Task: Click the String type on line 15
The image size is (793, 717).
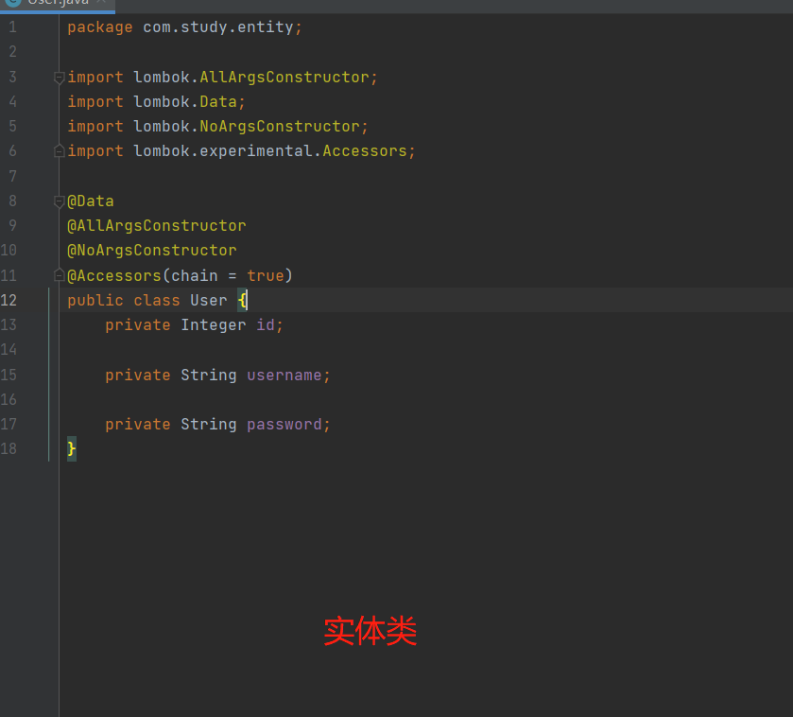Action: click(x=209, y=376)
